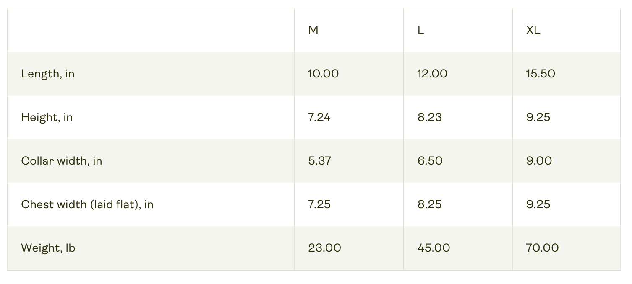Click the XL length value 15.50
Image resolution: width=632 pixels, height=284 pixels.
[541, 74]
